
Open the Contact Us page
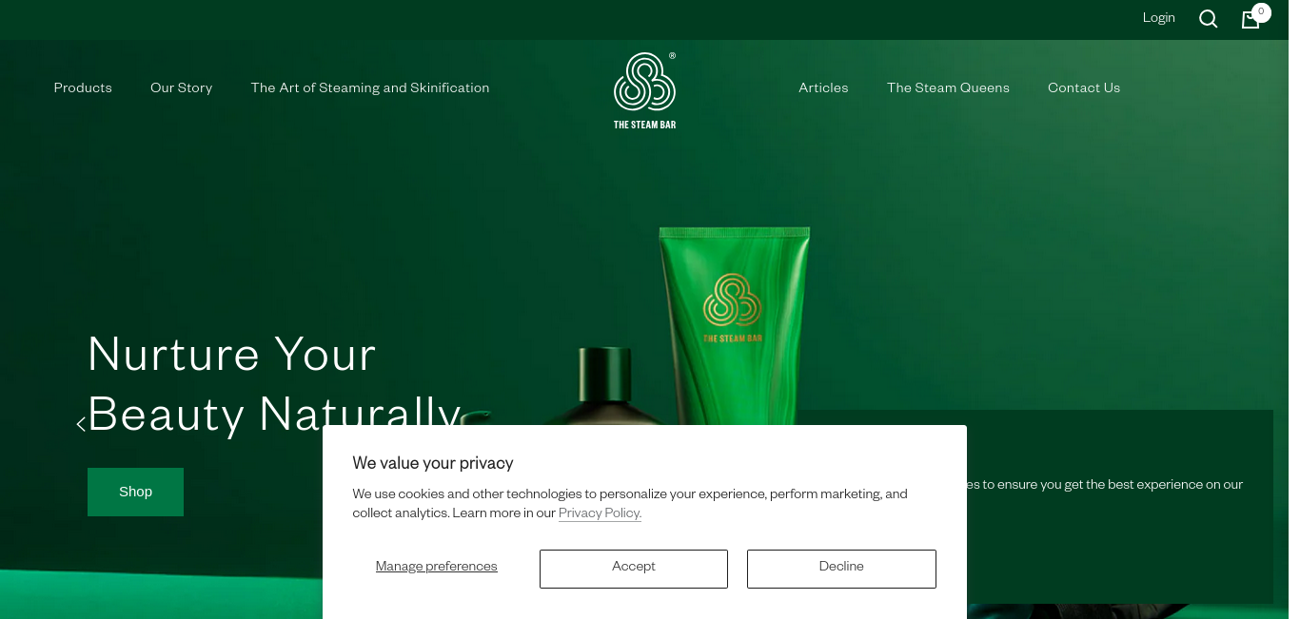click(1084, 87)
